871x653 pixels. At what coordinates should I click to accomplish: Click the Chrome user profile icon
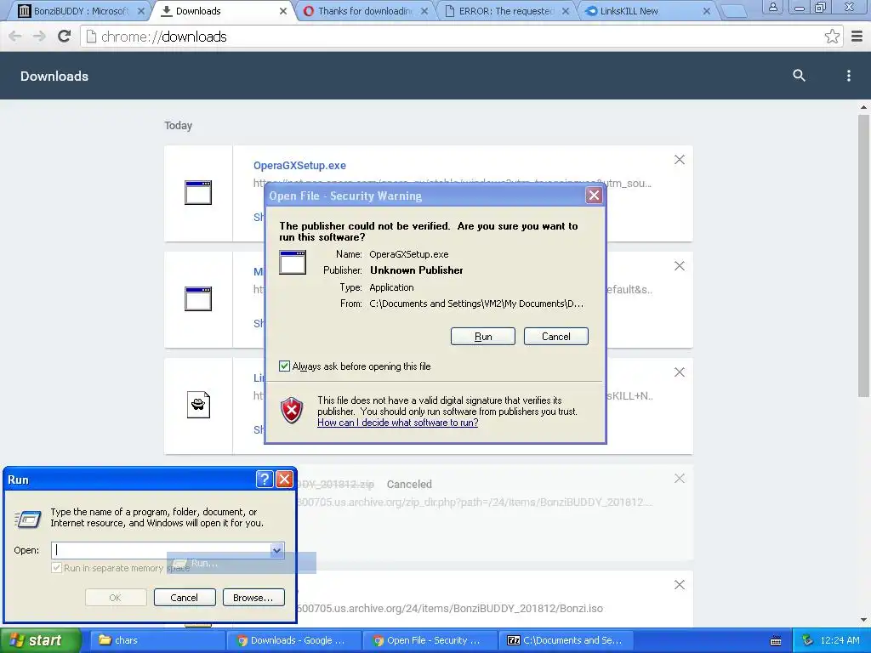click(772, 7)
